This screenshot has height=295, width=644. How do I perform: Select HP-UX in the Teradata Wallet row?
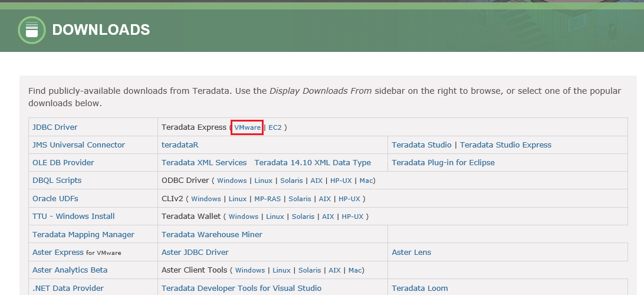pos(353,217)
